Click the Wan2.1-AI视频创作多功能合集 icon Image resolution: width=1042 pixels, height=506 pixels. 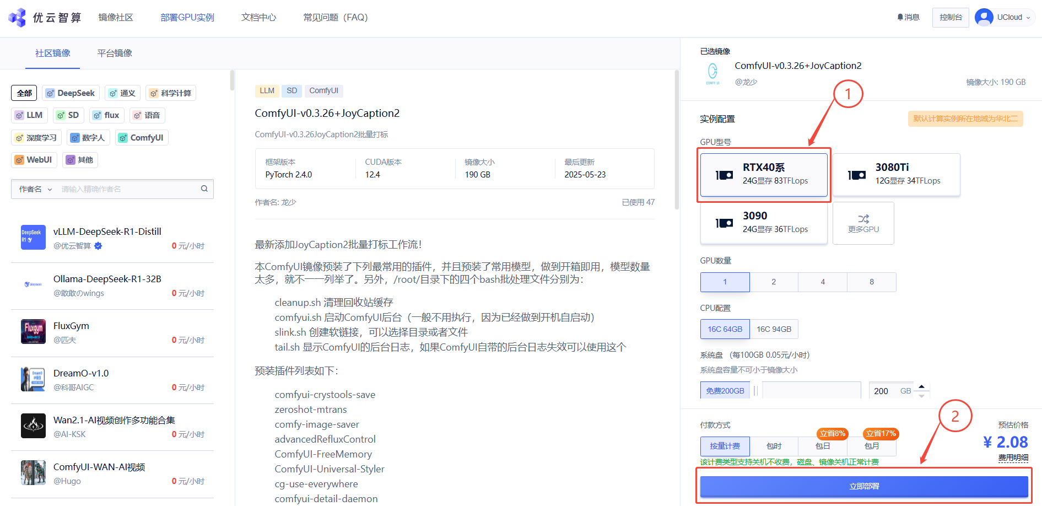click(33, 426)
